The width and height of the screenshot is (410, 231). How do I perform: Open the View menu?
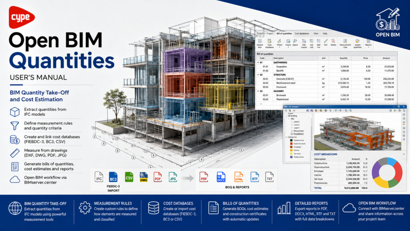(x=316, y=34)
